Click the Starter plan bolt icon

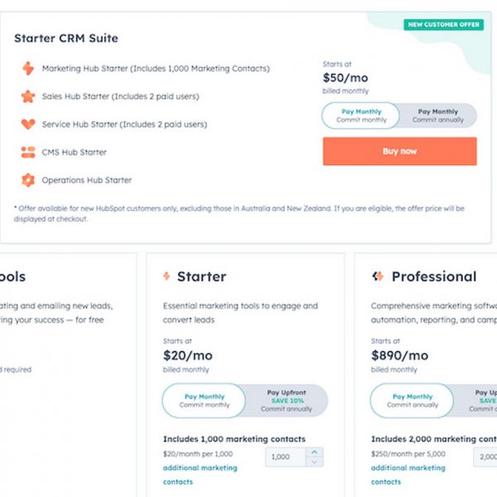click(x=166, y=276)
